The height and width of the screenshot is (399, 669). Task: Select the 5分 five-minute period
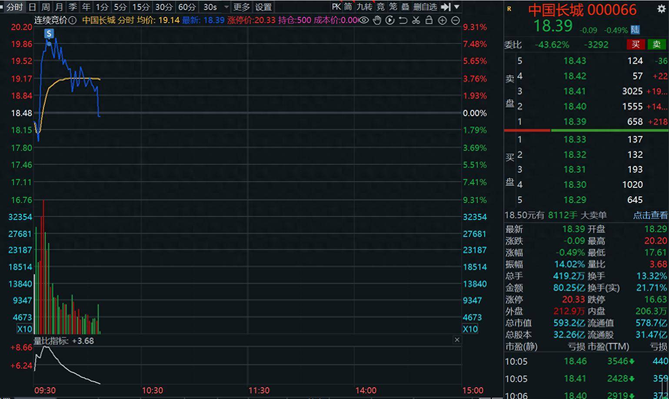[x=120, y=7]
